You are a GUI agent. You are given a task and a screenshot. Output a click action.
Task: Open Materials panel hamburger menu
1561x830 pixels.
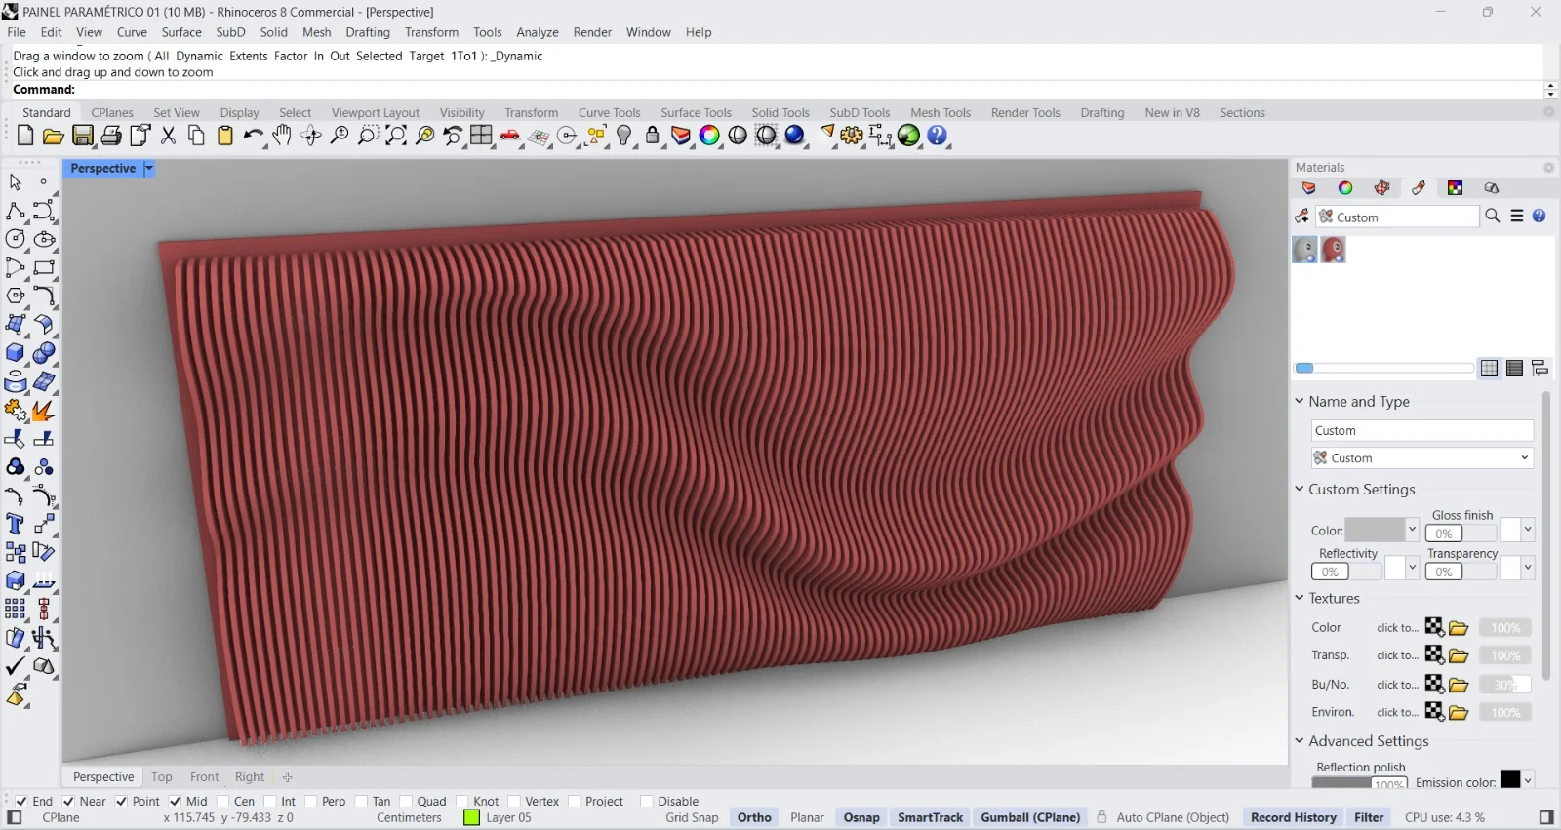pos(1517,217)
